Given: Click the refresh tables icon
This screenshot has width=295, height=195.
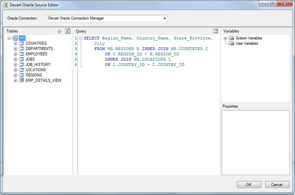Looking at the screenshot, I should pyautogui.click(x=67, y=31).
